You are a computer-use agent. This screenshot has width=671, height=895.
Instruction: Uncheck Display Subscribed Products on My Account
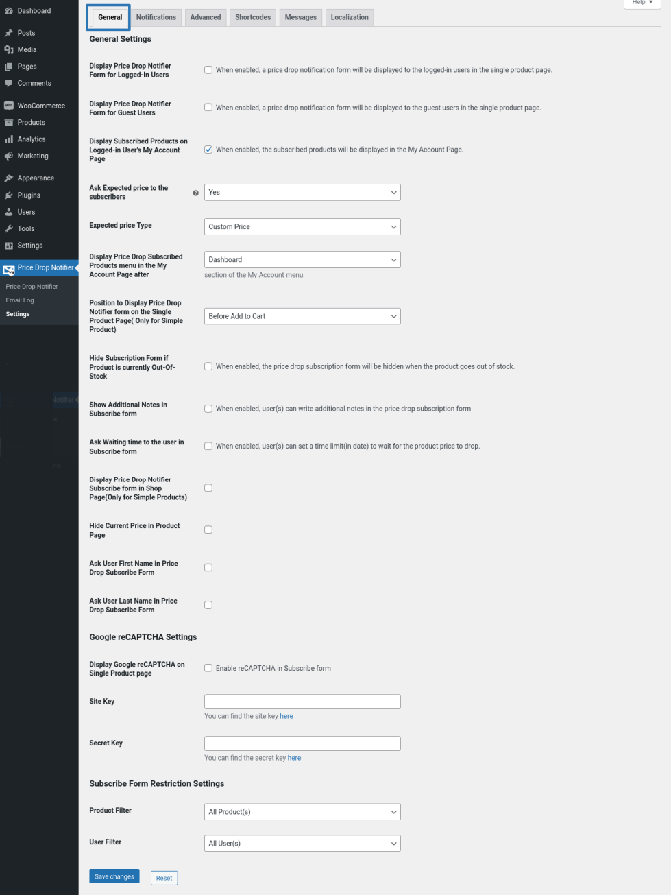208,150
